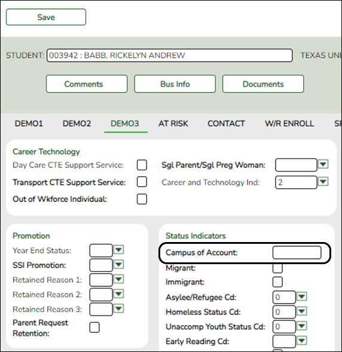Open Retained Reason 2 dropdown arrow
Image resolution: width=342 pixels, height=352 pixels.
(119, 294)
